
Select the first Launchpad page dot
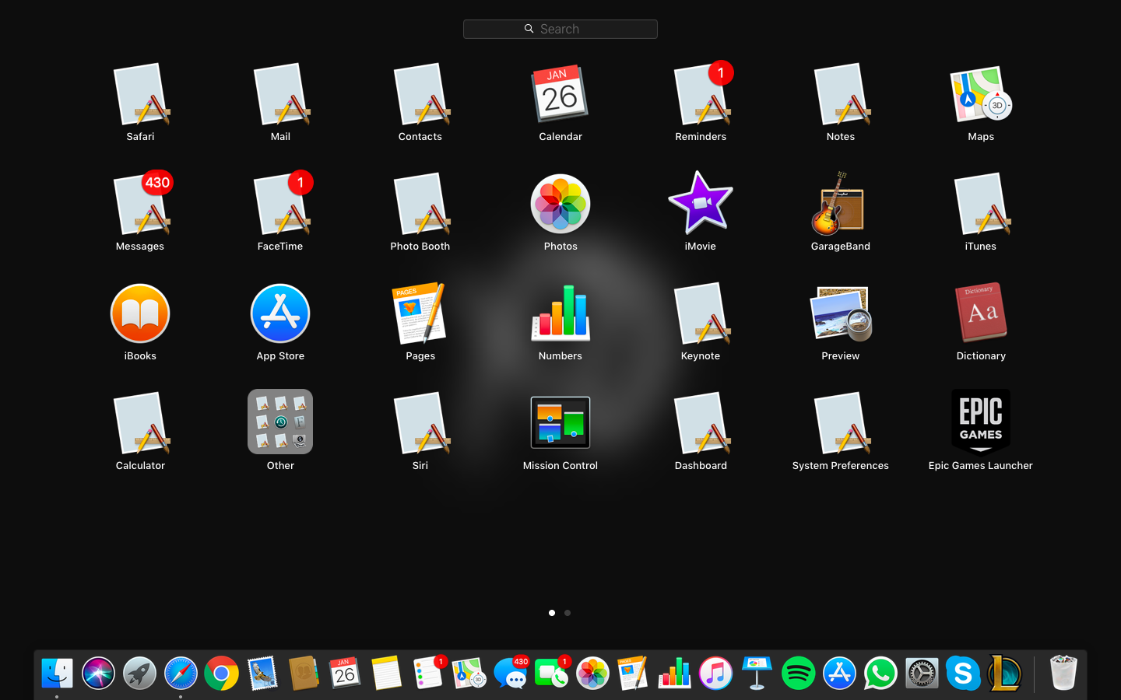click(x=552, y=613)
